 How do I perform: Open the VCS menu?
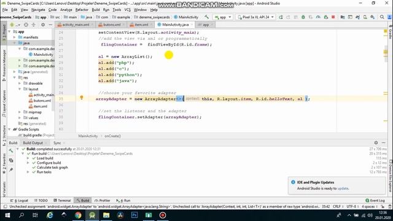tap(128, 10)
